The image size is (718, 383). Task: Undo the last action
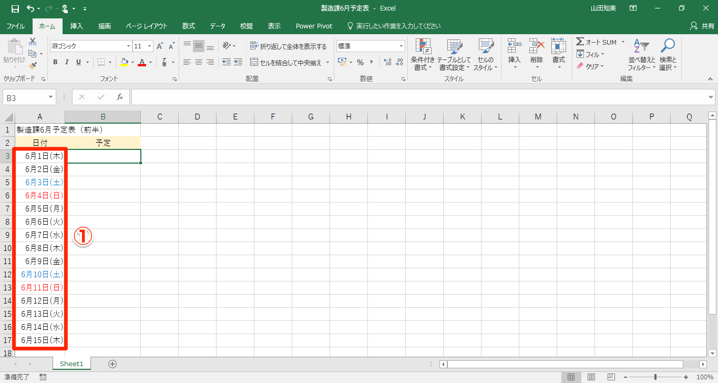point(30,8)
